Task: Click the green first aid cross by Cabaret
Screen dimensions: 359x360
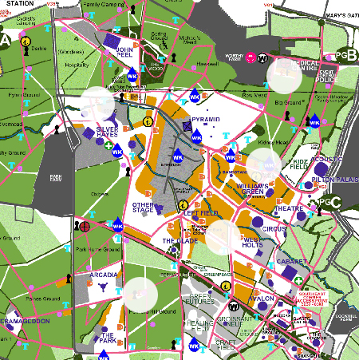Action: [298, 281]
